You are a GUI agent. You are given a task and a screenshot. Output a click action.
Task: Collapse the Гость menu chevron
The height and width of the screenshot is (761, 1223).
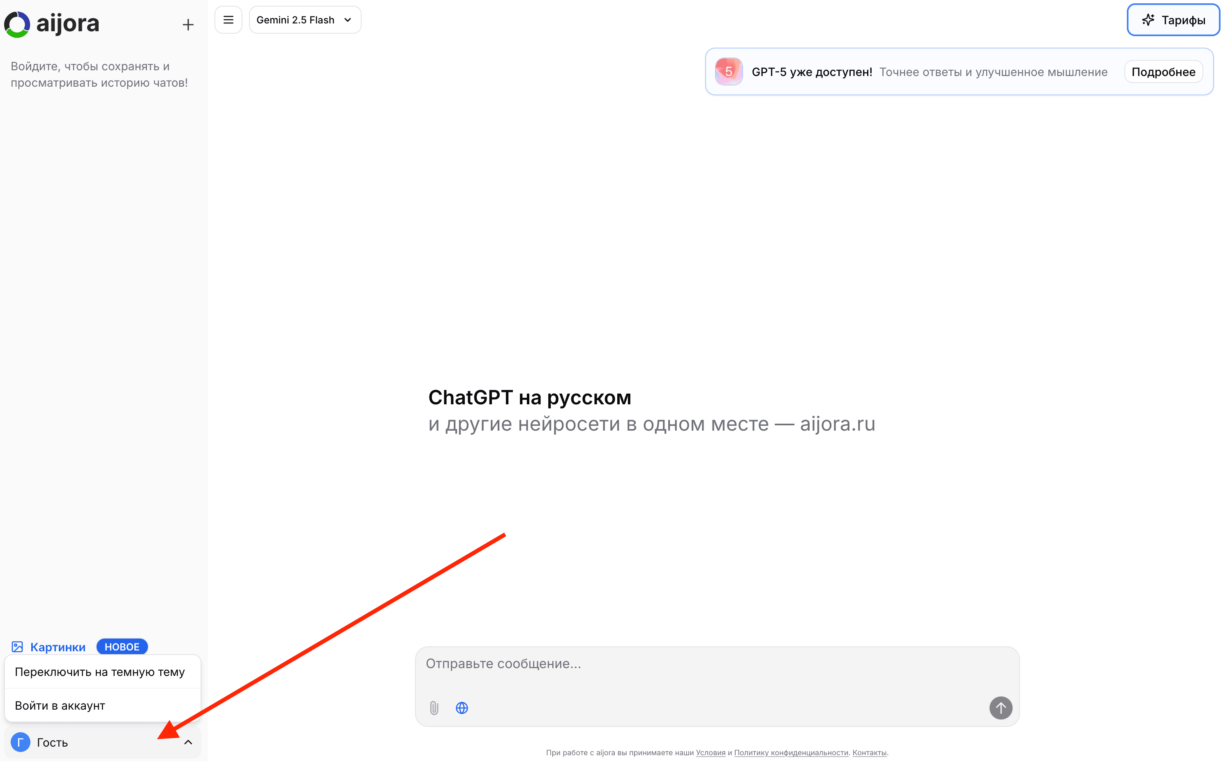[x=188, y=742]
